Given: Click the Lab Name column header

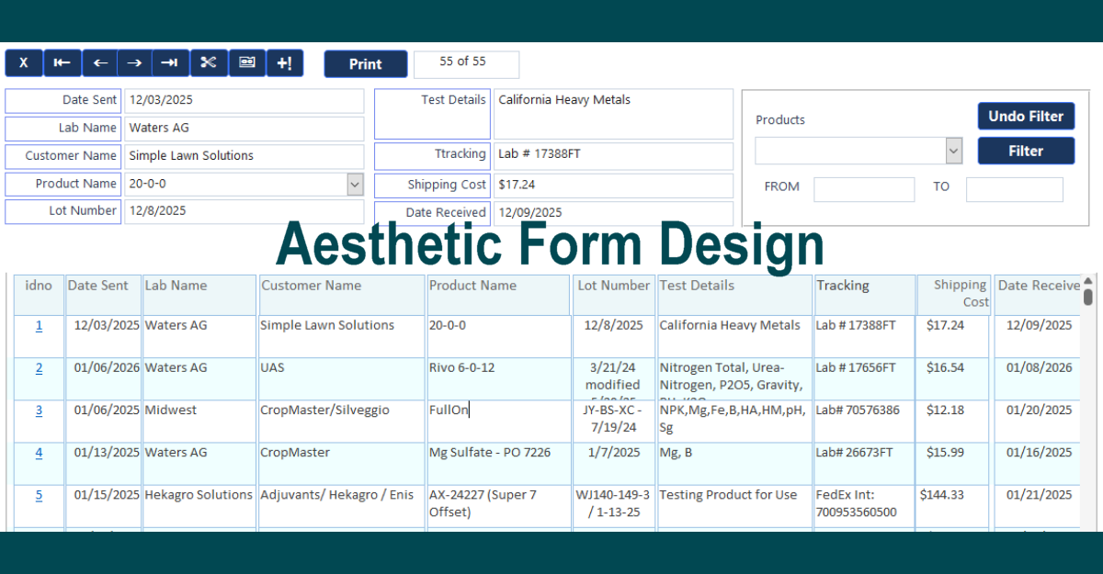Looking at the screenshot, I should [199, 294].
